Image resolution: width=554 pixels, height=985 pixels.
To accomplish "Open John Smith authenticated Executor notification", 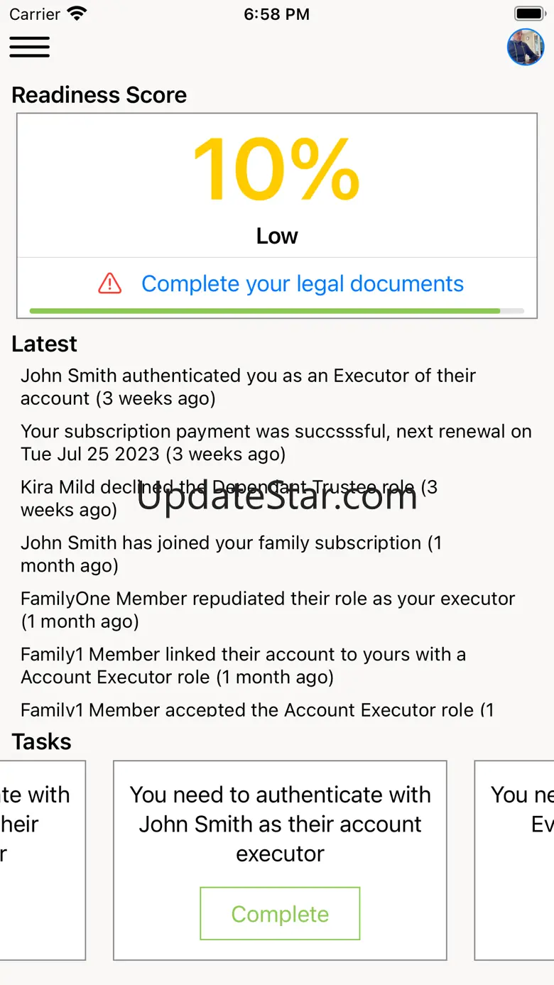I will pos(249,387).
